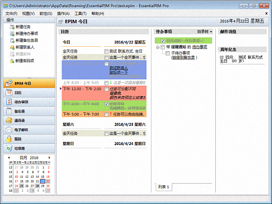Click the red high-priority exclamation icon
This screenshot has height=204, width=272.
click(x=111, y=114)
